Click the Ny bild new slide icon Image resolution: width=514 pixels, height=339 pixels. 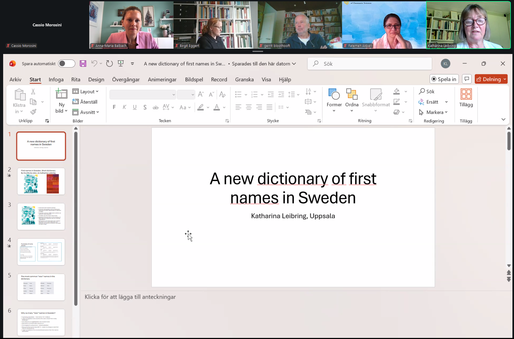[61, 94]
